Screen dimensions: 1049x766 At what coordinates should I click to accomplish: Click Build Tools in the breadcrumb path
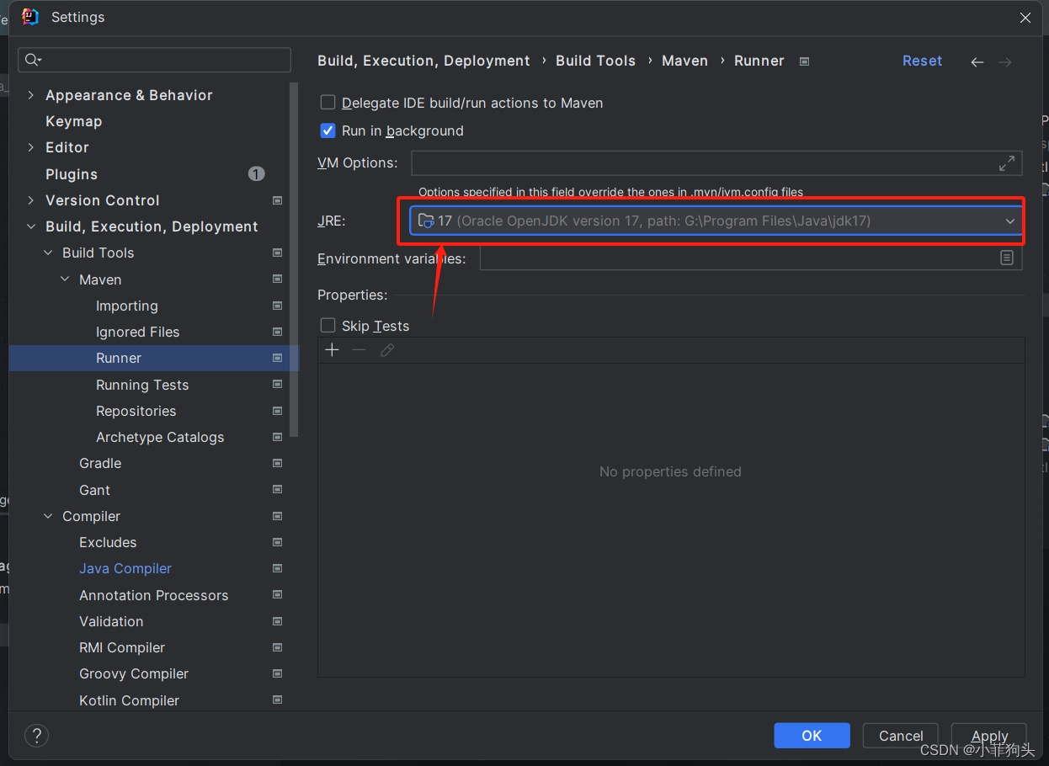tap(595, 61)
